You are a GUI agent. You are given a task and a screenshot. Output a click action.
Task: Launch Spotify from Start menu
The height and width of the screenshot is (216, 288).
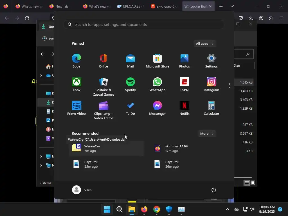click(130, 84)
